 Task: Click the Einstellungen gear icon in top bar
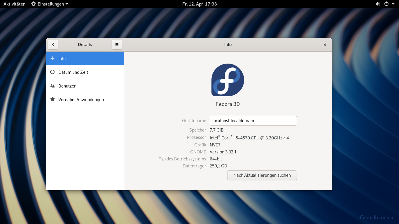point(34,4)
